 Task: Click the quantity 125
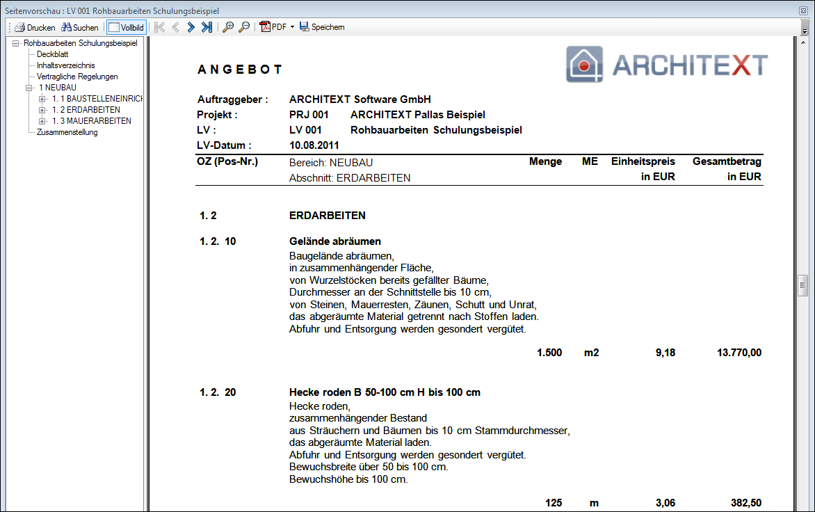point(554,503)
